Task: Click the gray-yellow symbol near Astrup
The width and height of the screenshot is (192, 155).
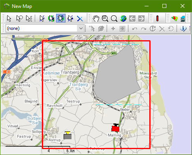Action: click(68, 135)
